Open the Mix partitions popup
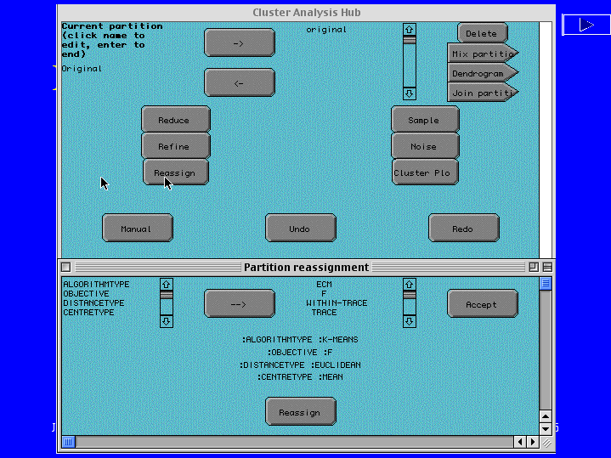 coord(482,54)
